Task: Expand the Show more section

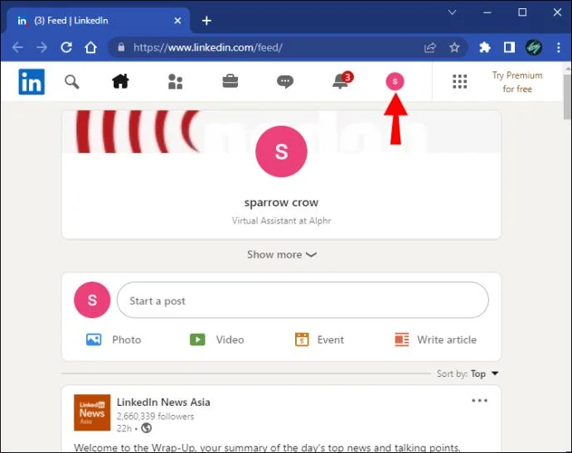Action: [281, 254]
